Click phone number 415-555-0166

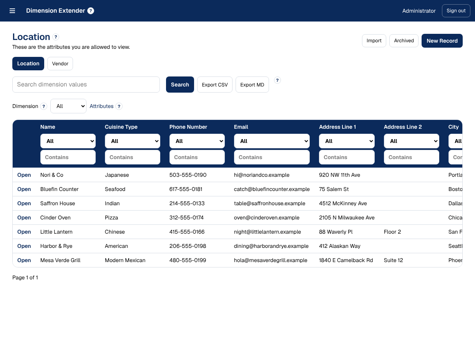coord(187,232)
